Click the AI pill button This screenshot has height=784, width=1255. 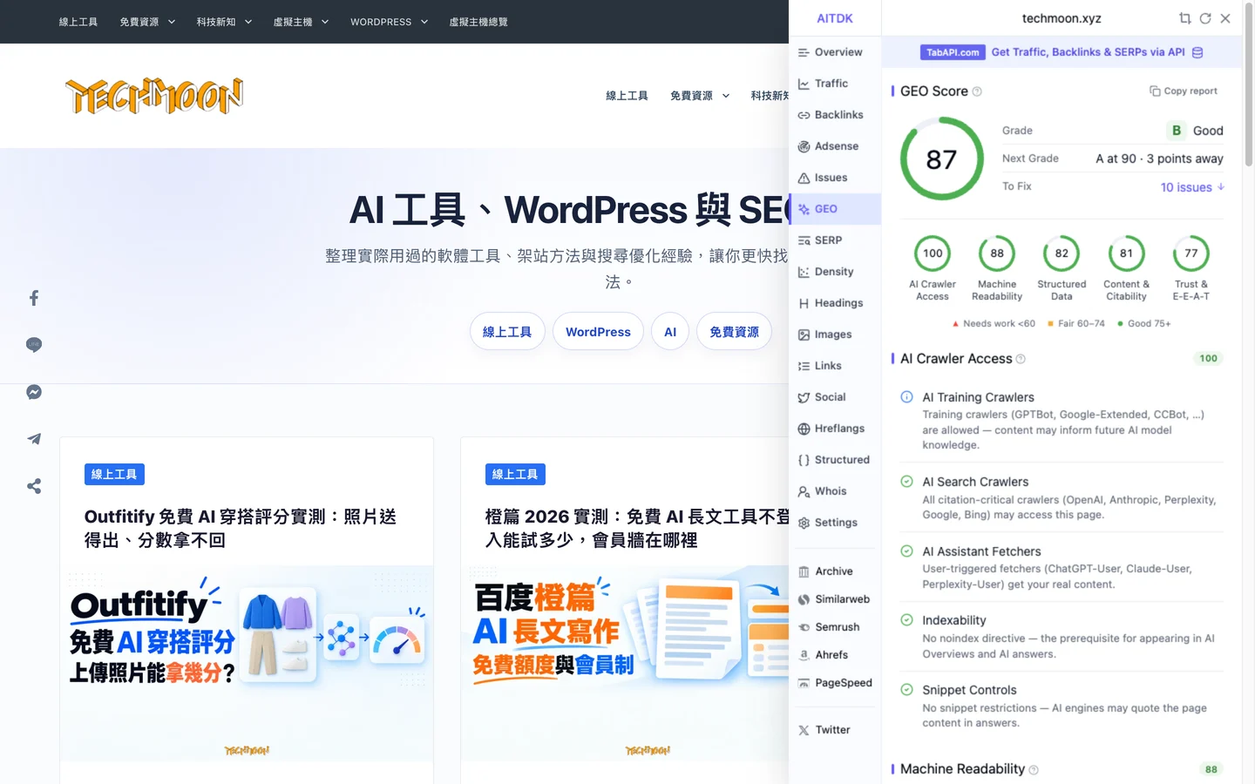coord(670,332)
